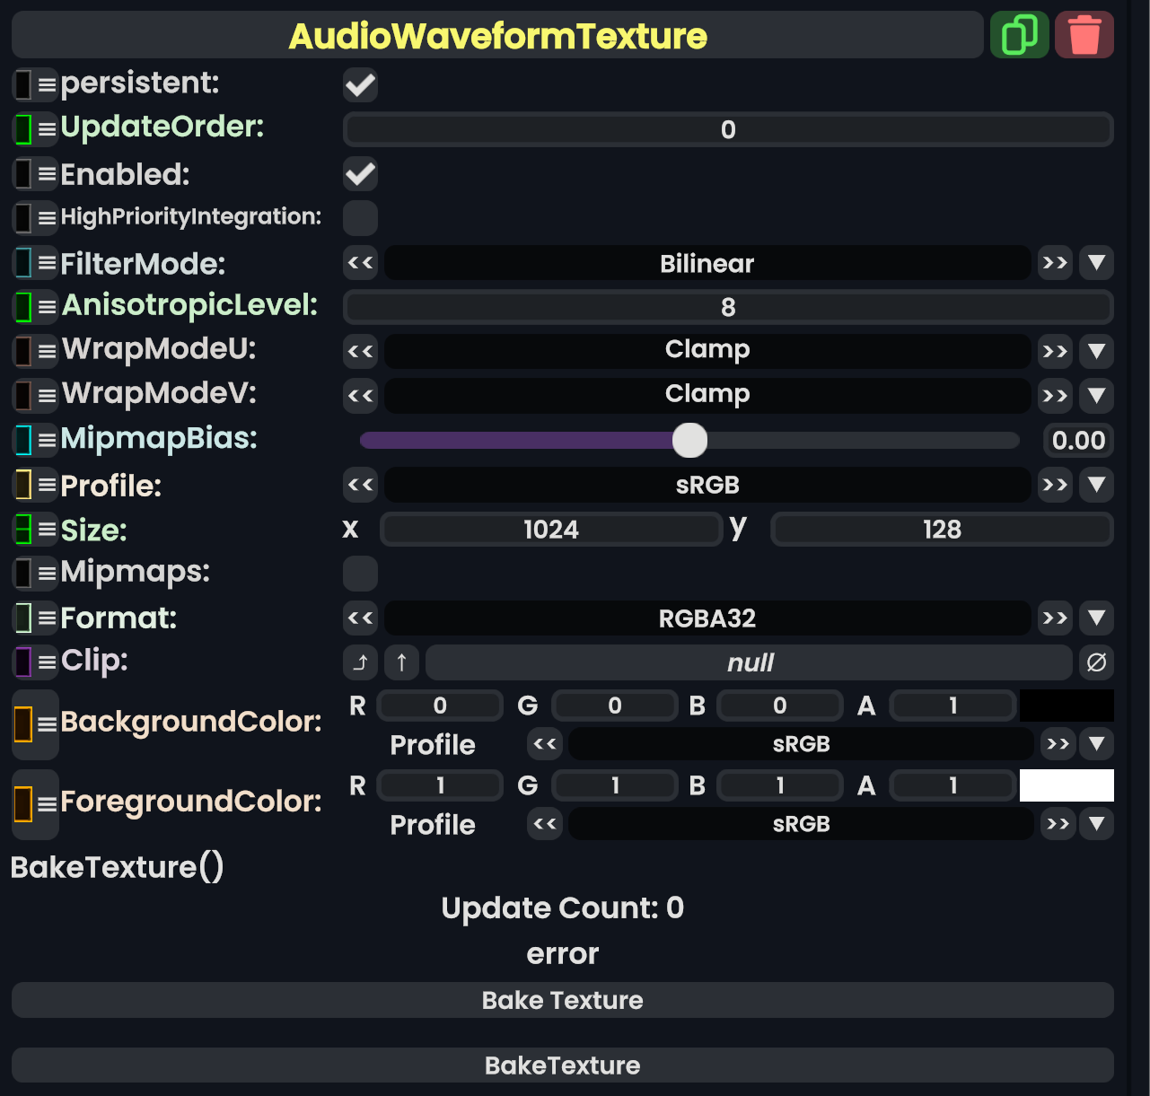Click next arrows for FilterMode Bilinear
The image size is (1150, 1096).
pos(1055,263)
